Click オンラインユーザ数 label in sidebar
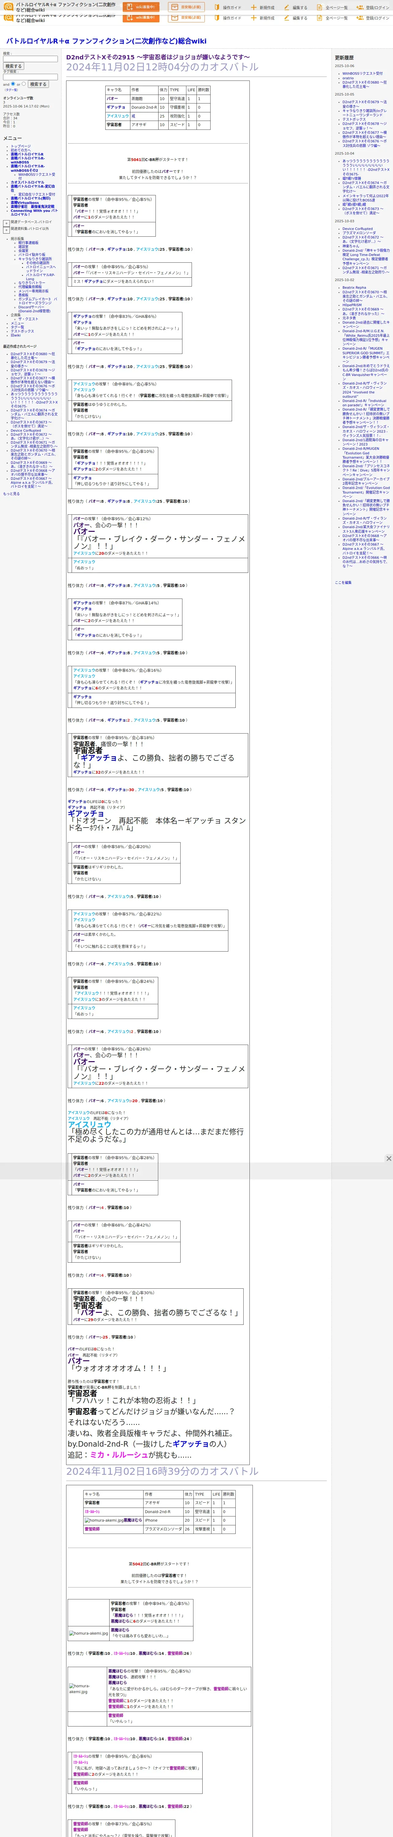393x1837 pixels. (x=18, y=98)
